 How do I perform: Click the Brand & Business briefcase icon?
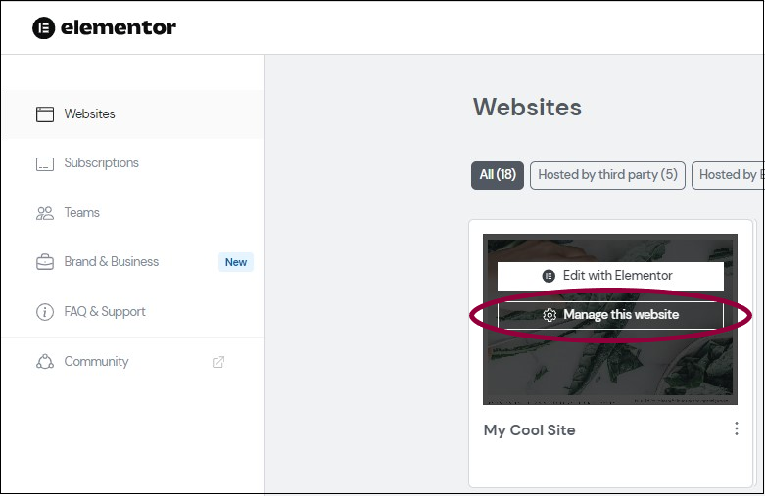coord(45,262)
